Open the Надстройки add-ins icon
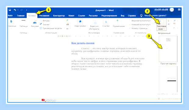Viewport: 189px width, 110px height. pyautogui.click(x=80, y=21)
